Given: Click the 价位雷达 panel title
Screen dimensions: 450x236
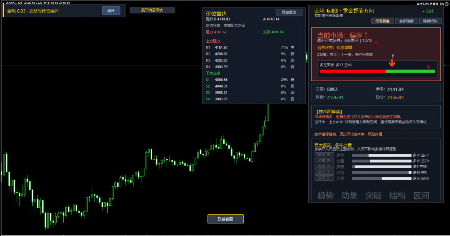Looking at the screenshot, I should tap(216, 13).
